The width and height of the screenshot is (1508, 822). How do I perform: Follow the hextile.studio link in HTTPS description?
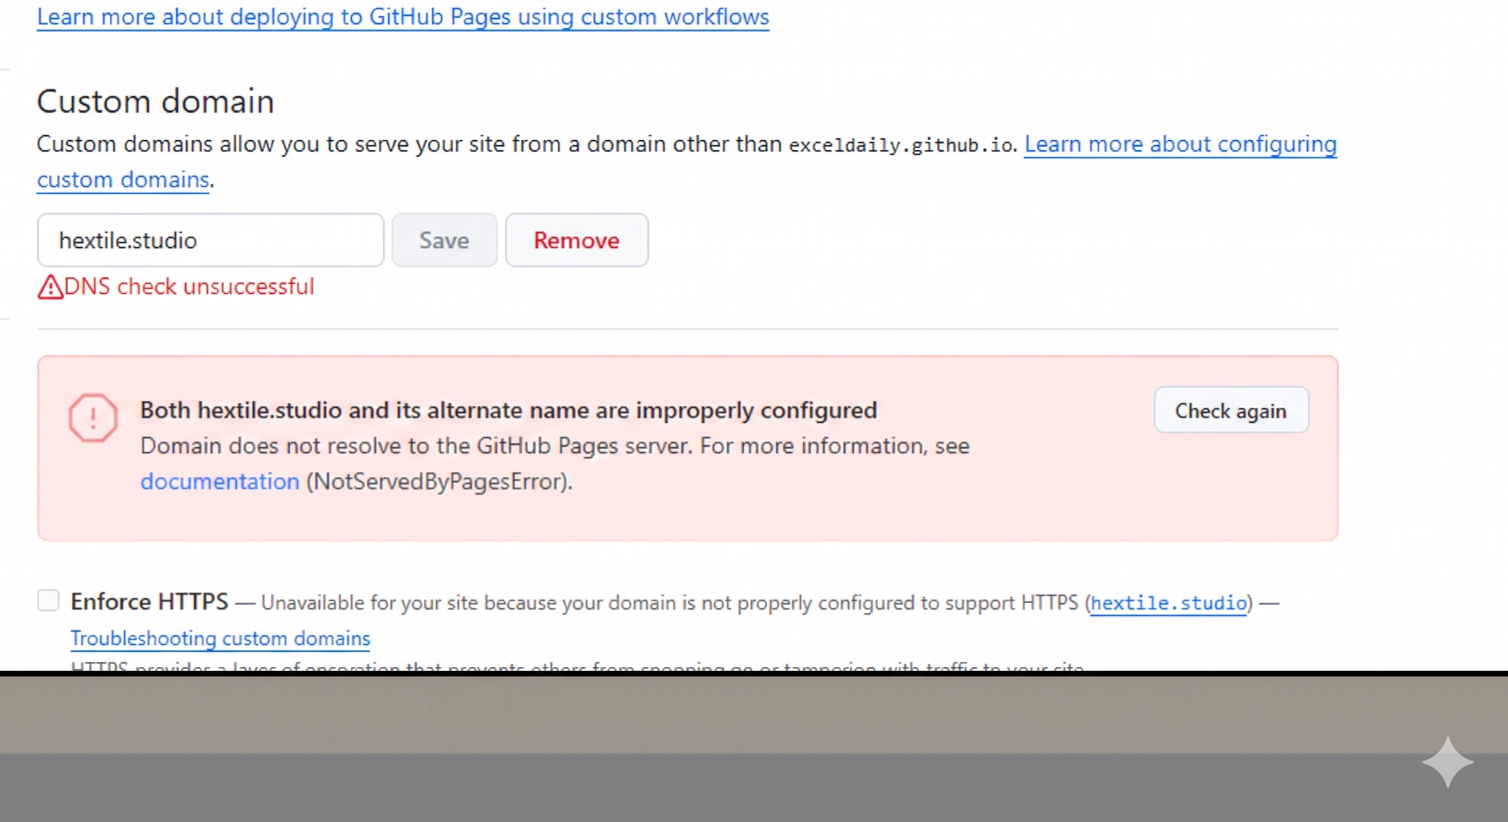(x=1168, y=603)
